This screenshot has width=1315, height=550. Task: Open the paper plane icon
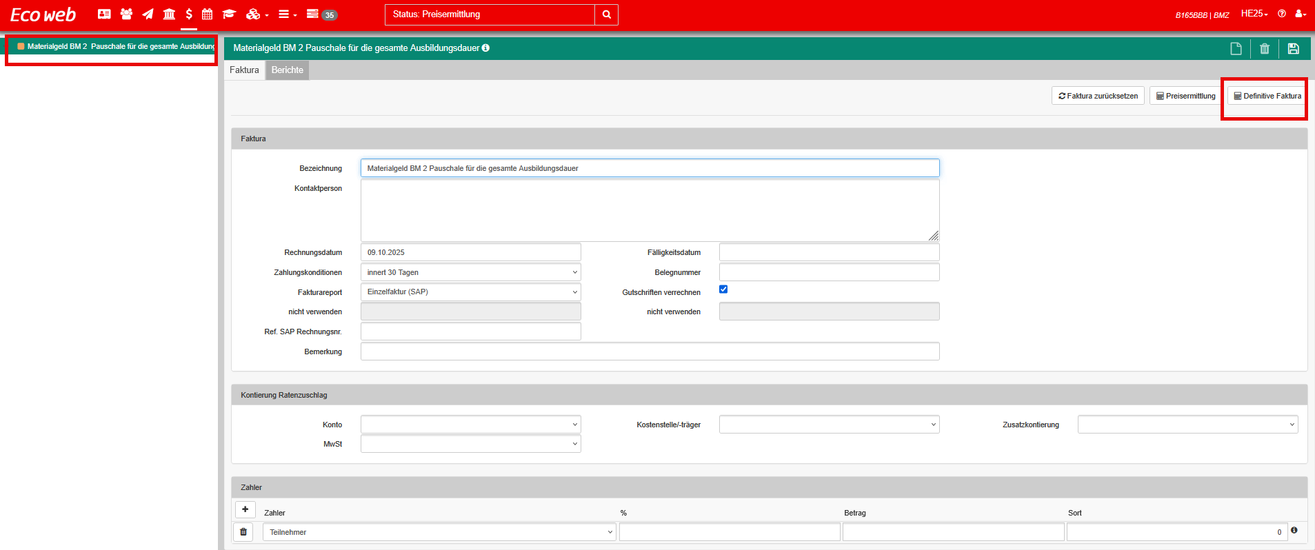pyautogui.click(x=148, y=14)
